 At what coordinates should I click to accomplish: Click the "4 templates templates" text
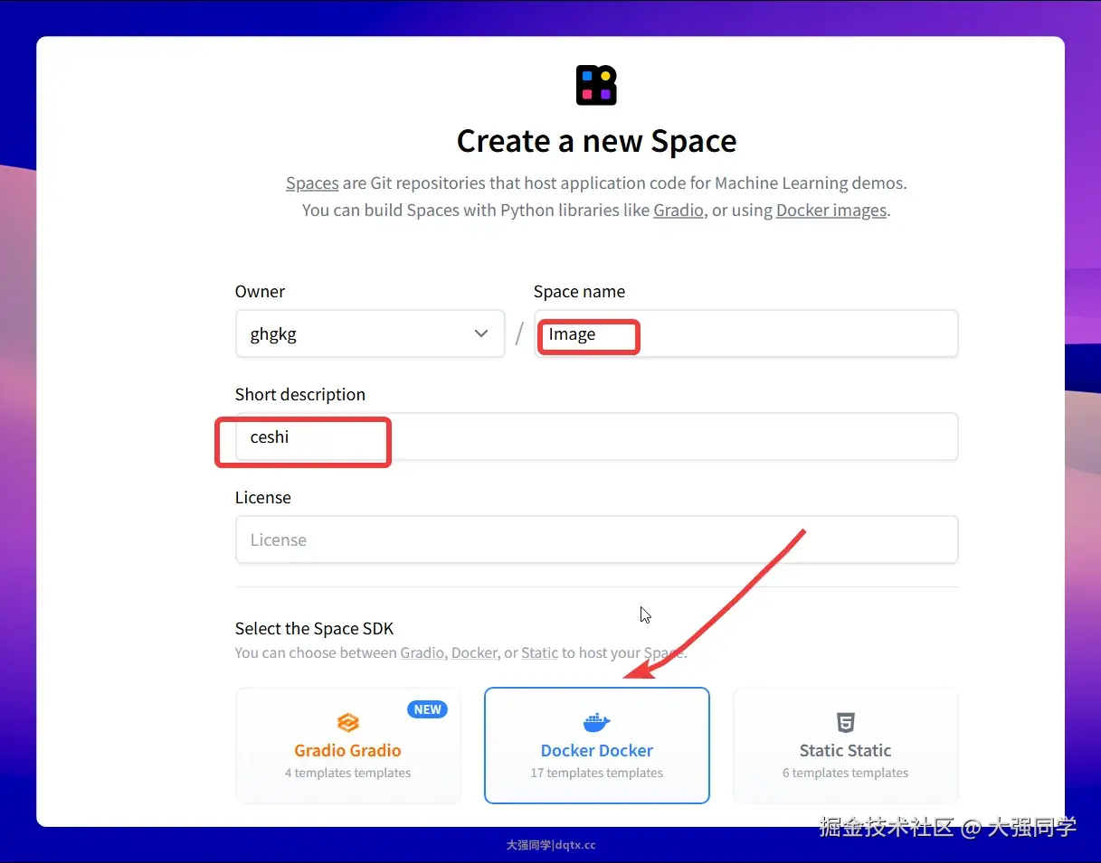347,773
